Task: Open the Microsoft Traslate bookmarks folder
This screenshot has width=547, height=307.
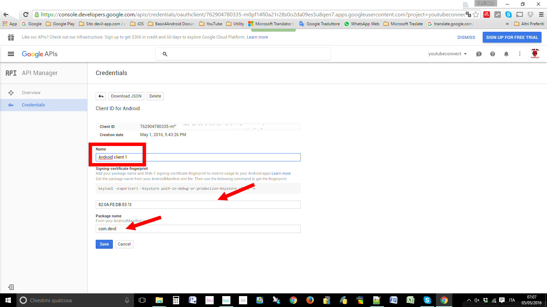Action: coord(403,24)
